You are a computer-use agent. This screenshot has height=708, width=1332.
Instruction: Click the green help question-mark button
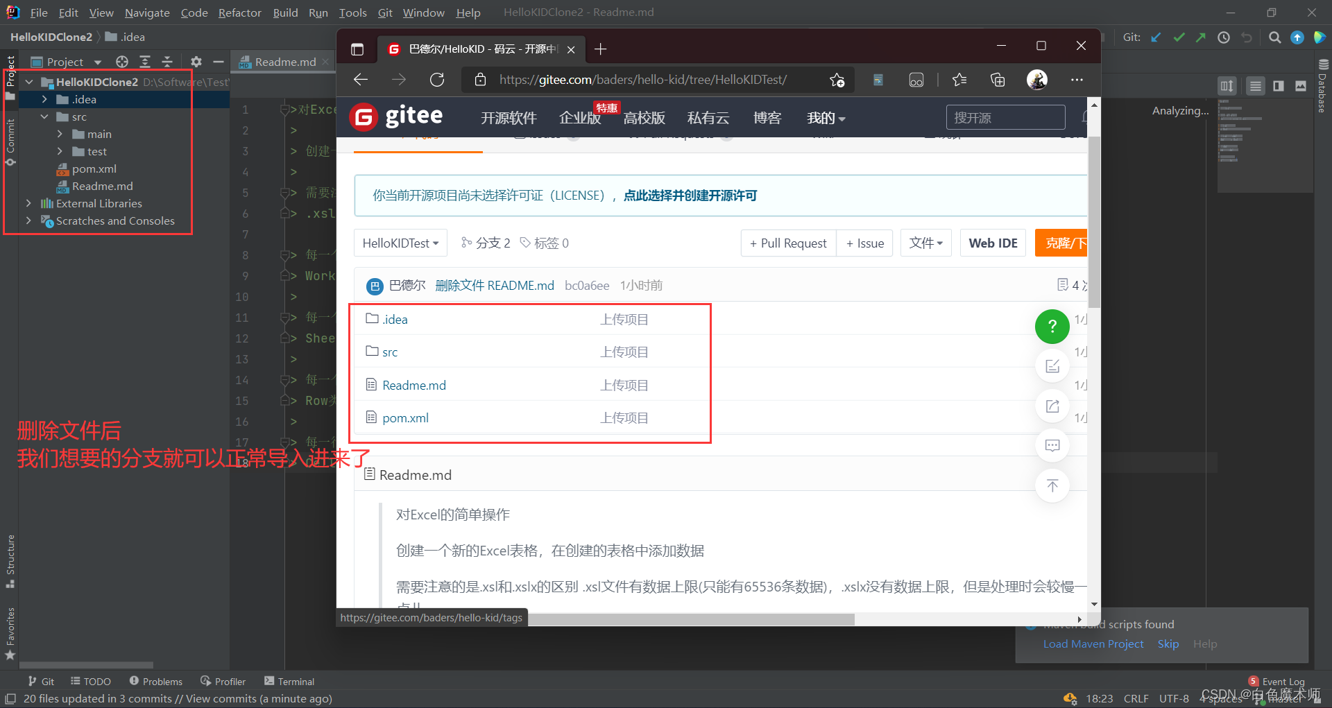tap(1052, 327)
